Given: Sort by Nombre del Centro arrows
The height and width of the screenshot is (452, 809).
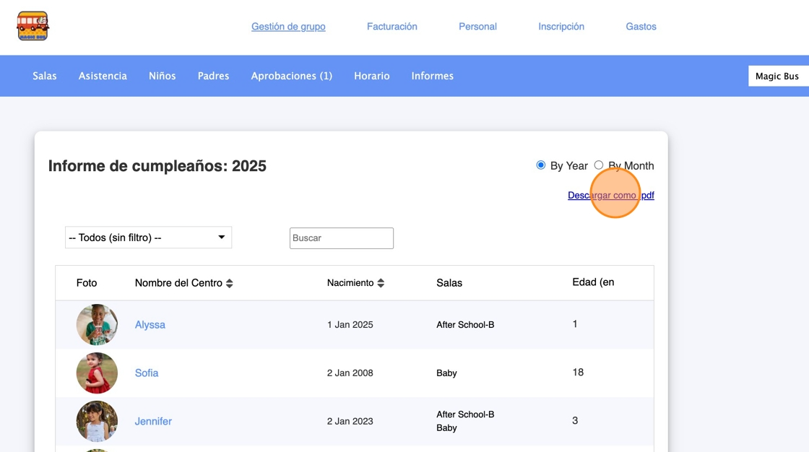Looking at the screenshot, I should tap(230, 283).
